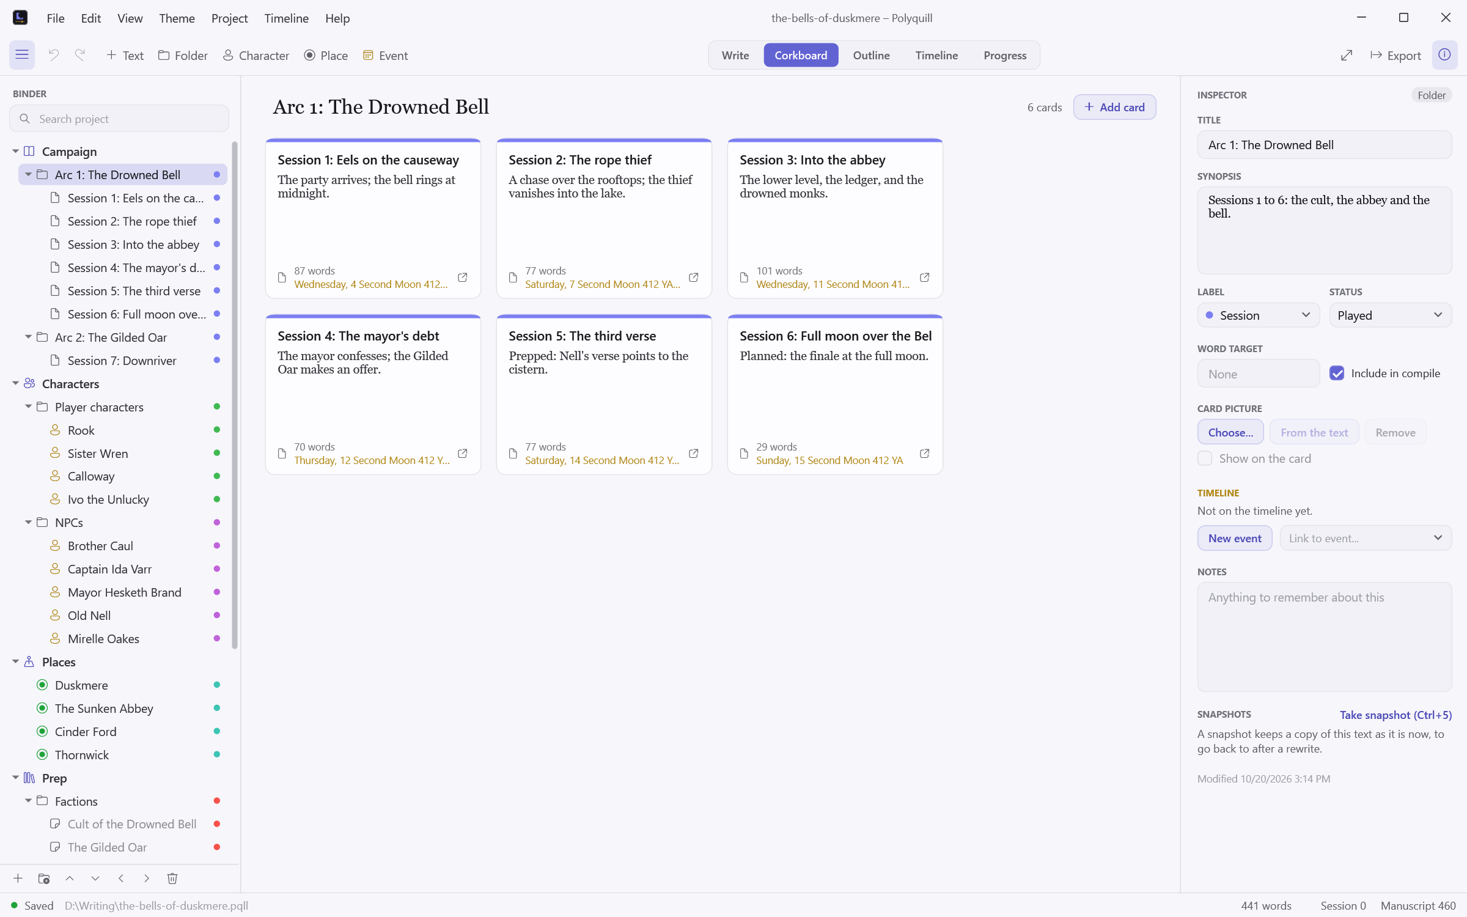Open the Timeline menu in menu bar
Screen dimensions: 1467x917
click(x=286, y=18)
